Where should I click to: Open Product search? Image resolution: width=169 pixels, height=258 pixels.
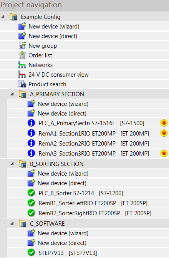(47, 84)
